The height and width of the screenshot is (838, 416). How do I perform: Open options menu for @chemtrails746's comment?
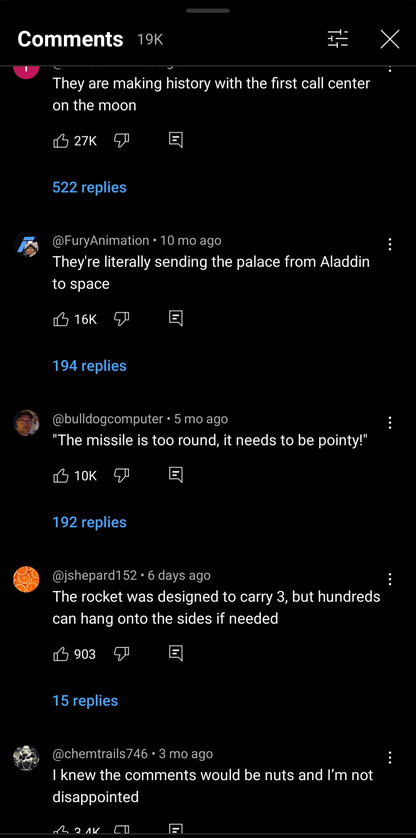point(390,757)
